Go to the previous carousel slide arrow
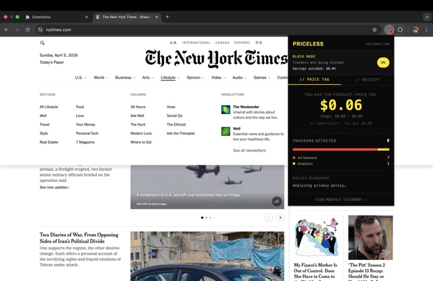Image resolution: width=433 pixels, height=281 pixels. [269, 218]
